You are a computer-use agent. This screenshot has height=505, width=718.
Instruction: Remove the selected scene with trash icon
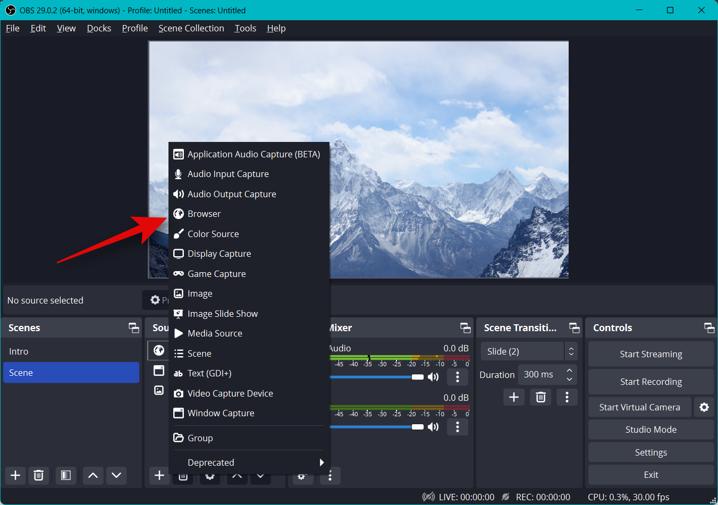39,475
